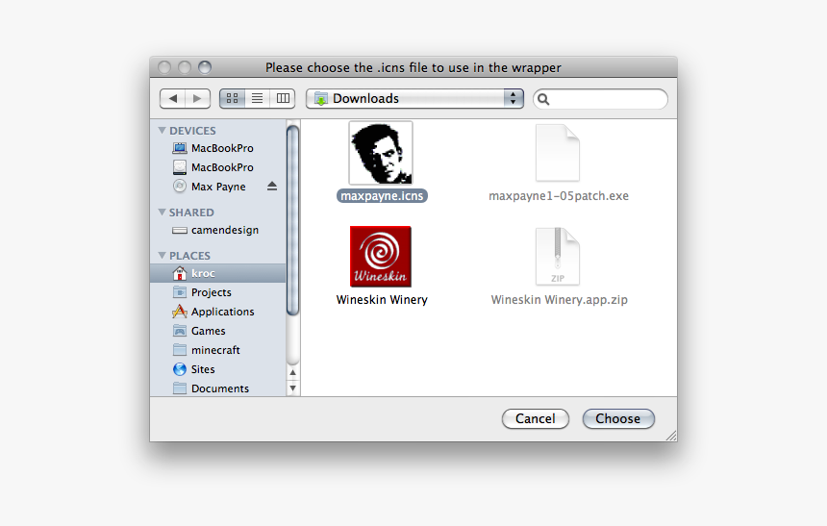Open the Max Payne disc volume
827x526 pixels.
[218, 187]
